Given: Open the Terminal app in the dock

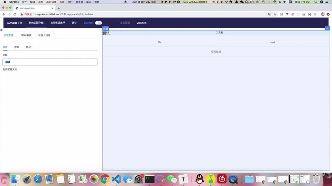Looking at the screenshot, I should [x=149, y=179].
